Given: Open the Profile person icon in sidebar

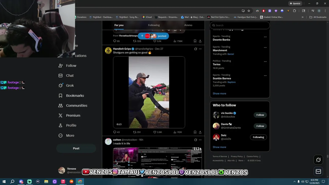Looking at the screenshot, I should (60, 125).
